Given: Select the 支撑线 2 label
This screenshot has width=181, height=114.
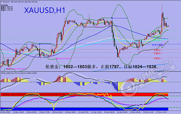Looking at the screenshot, I should 157,54.
